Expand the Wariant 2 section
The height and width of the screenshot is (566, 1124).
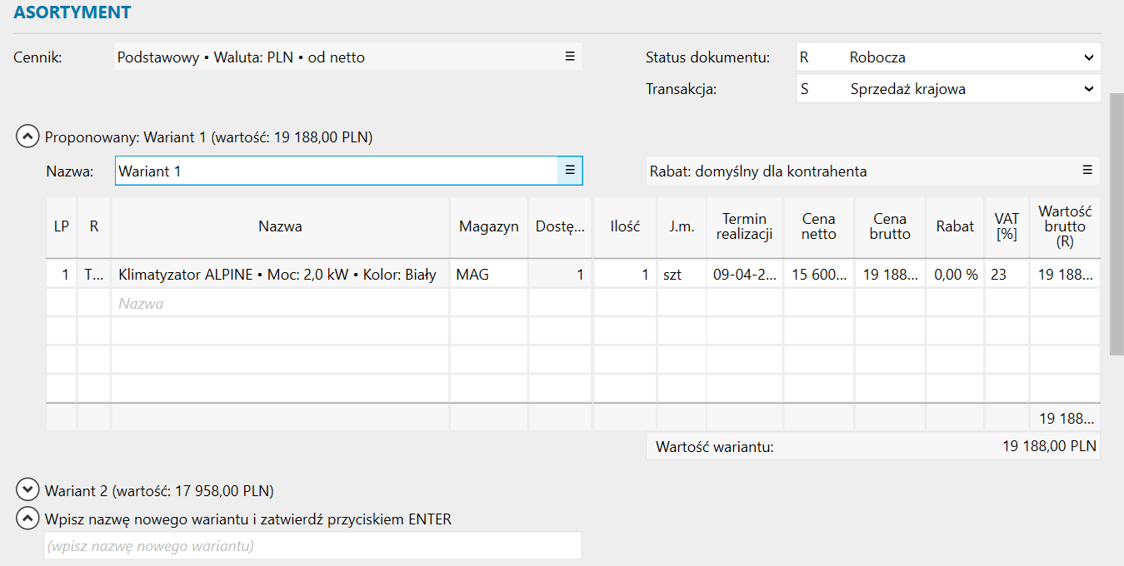(27, 489)
